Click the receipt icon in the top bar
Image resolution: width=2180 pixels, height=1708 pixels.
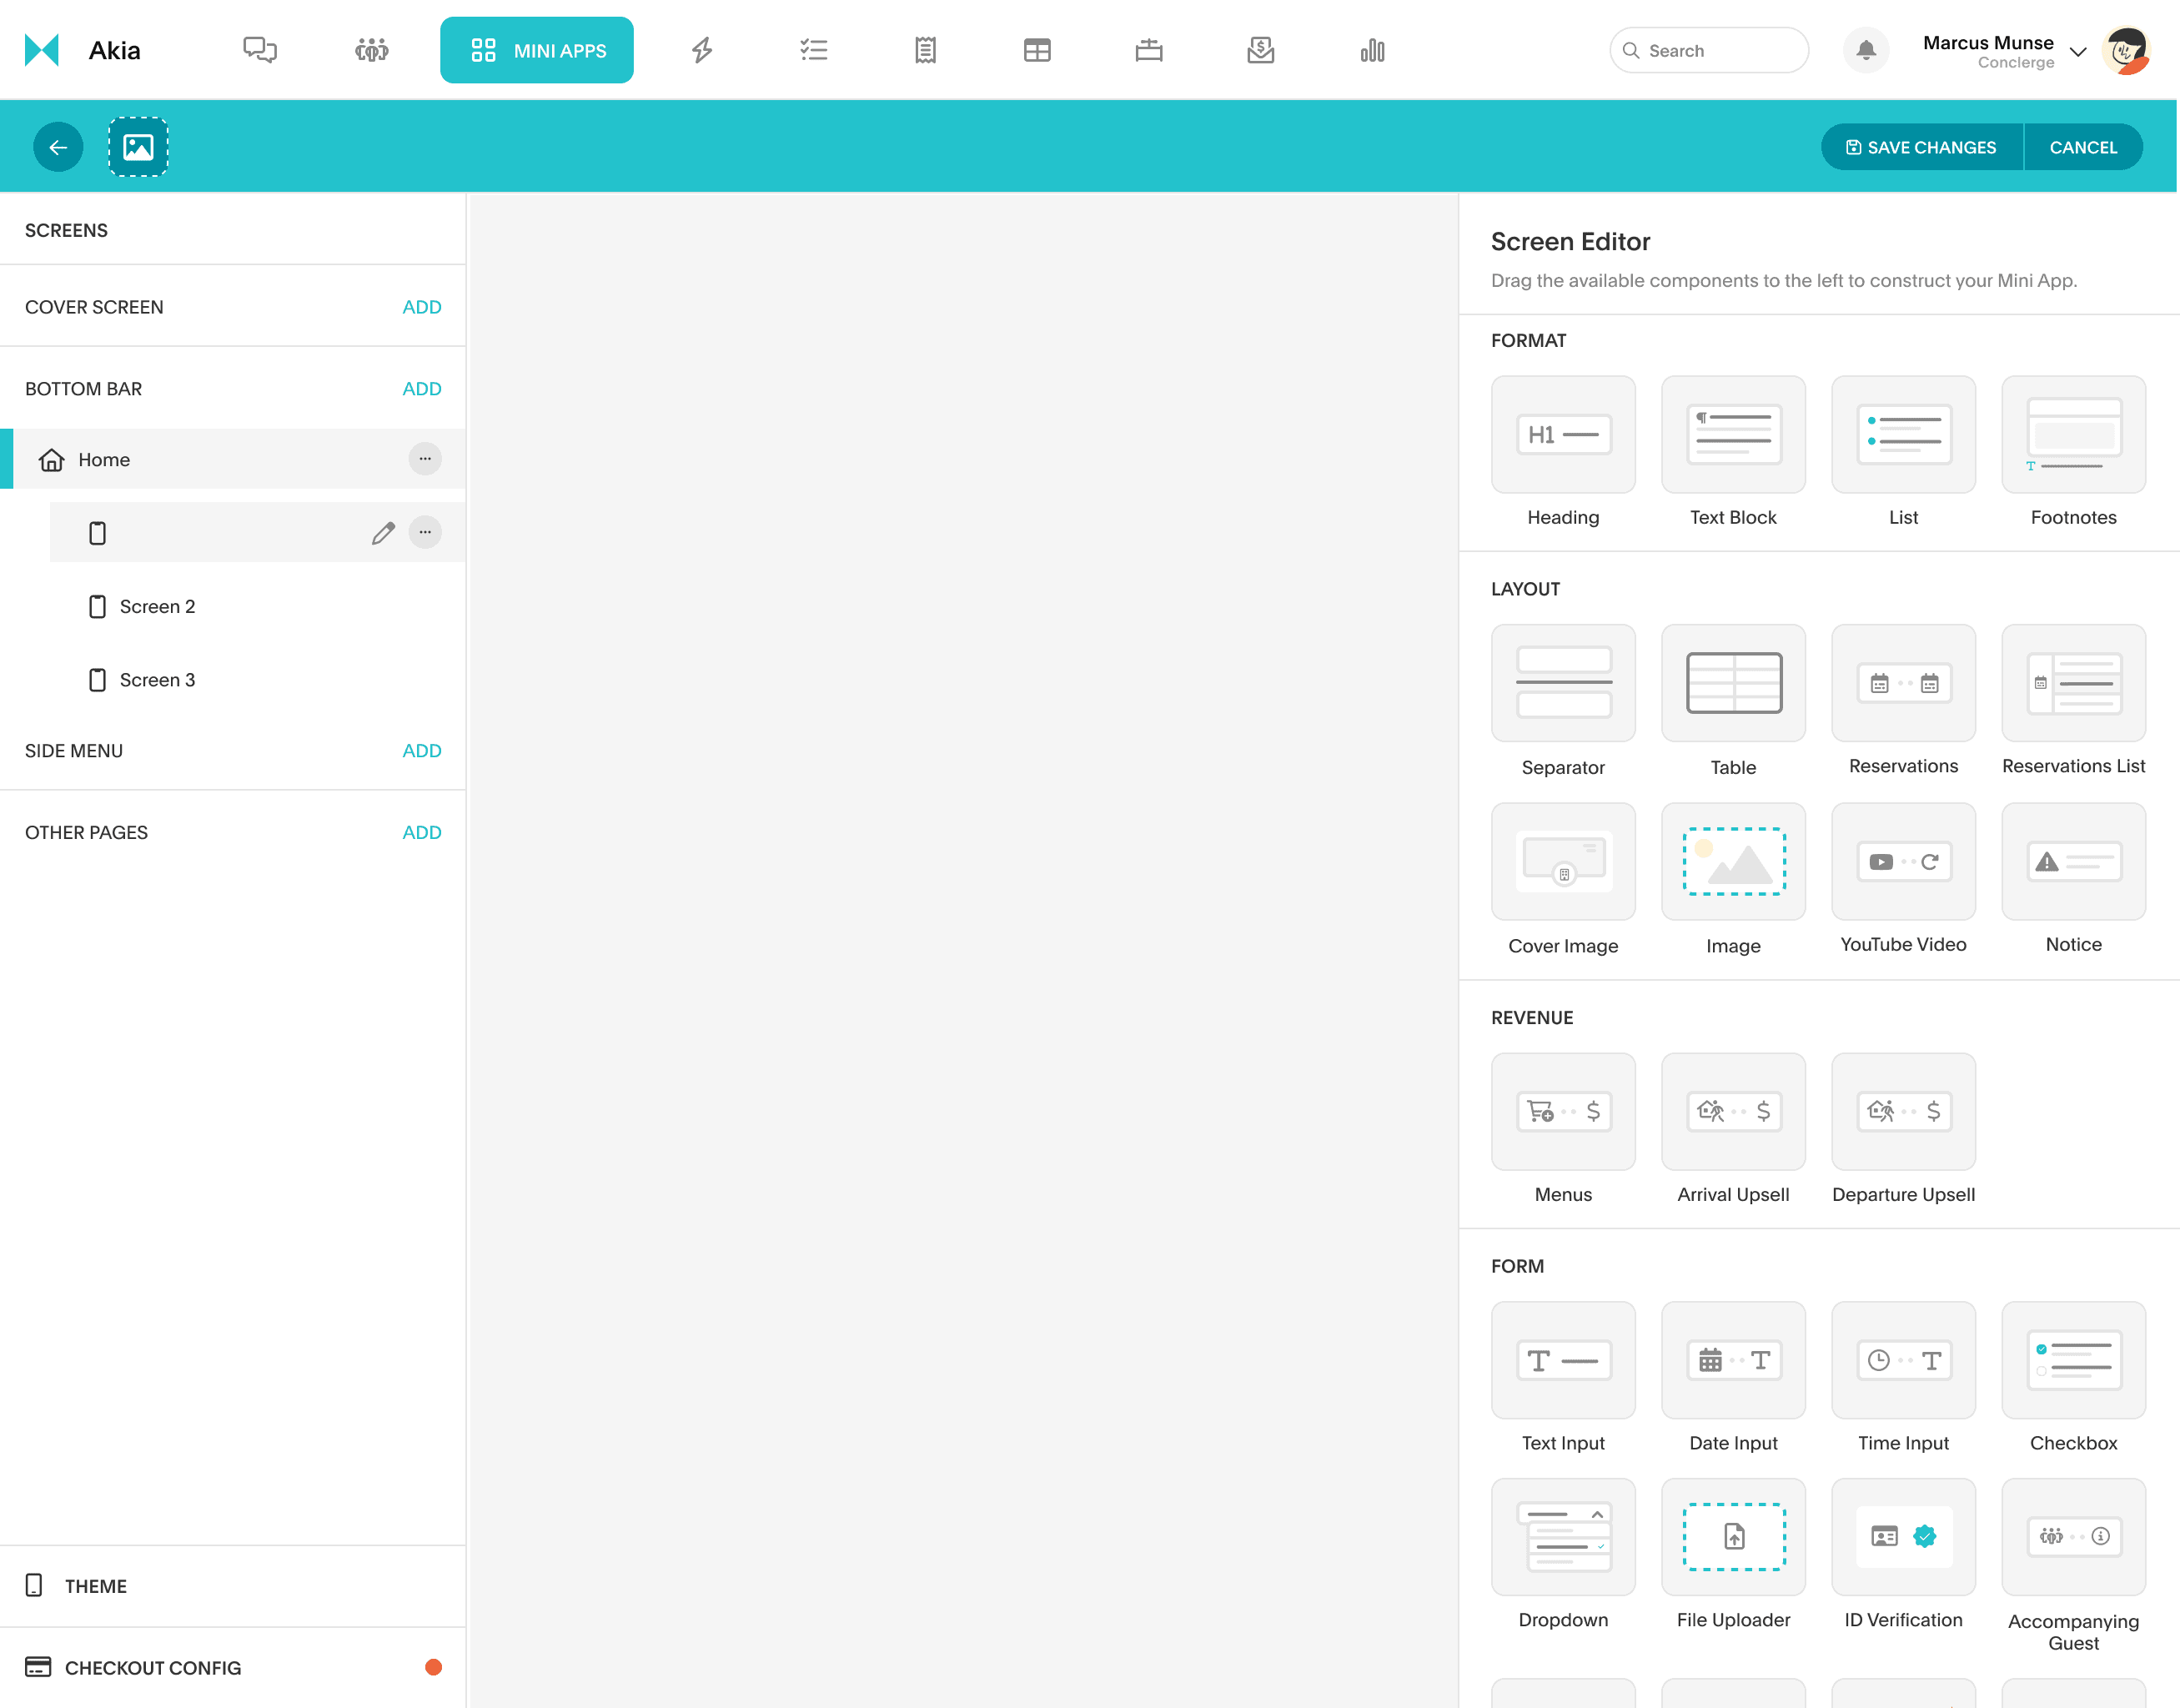pos(925,49)
